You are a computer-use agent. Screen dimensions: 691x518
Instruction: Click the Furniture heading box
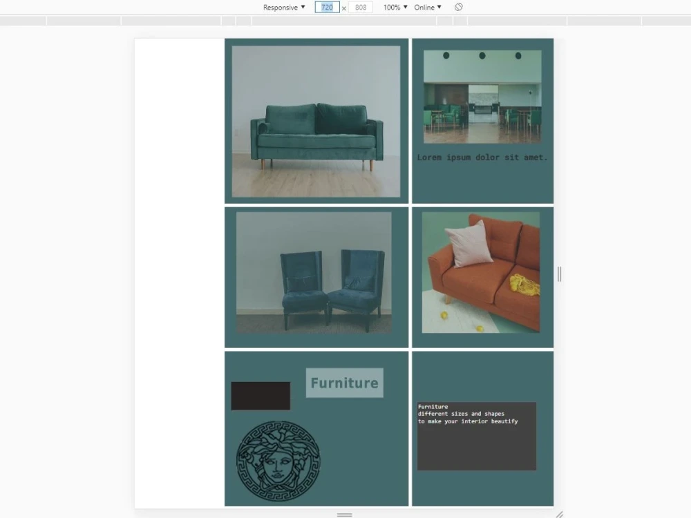(345, 383)
